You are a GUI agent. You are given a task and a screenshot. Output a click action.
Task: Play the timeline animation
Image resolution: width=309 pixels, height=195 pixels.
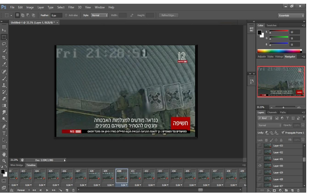[47, 190]
